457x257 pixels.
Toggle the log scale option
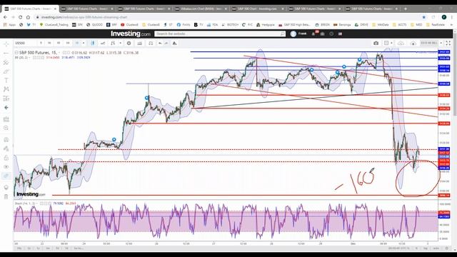click(426, 248)
